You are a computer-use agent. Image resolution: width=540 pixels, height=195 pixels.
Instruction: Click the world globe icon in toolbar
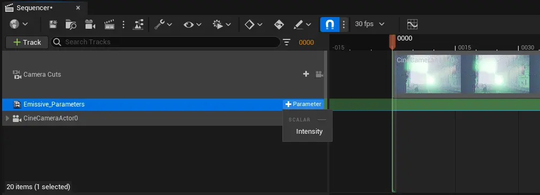coord(14,24)
